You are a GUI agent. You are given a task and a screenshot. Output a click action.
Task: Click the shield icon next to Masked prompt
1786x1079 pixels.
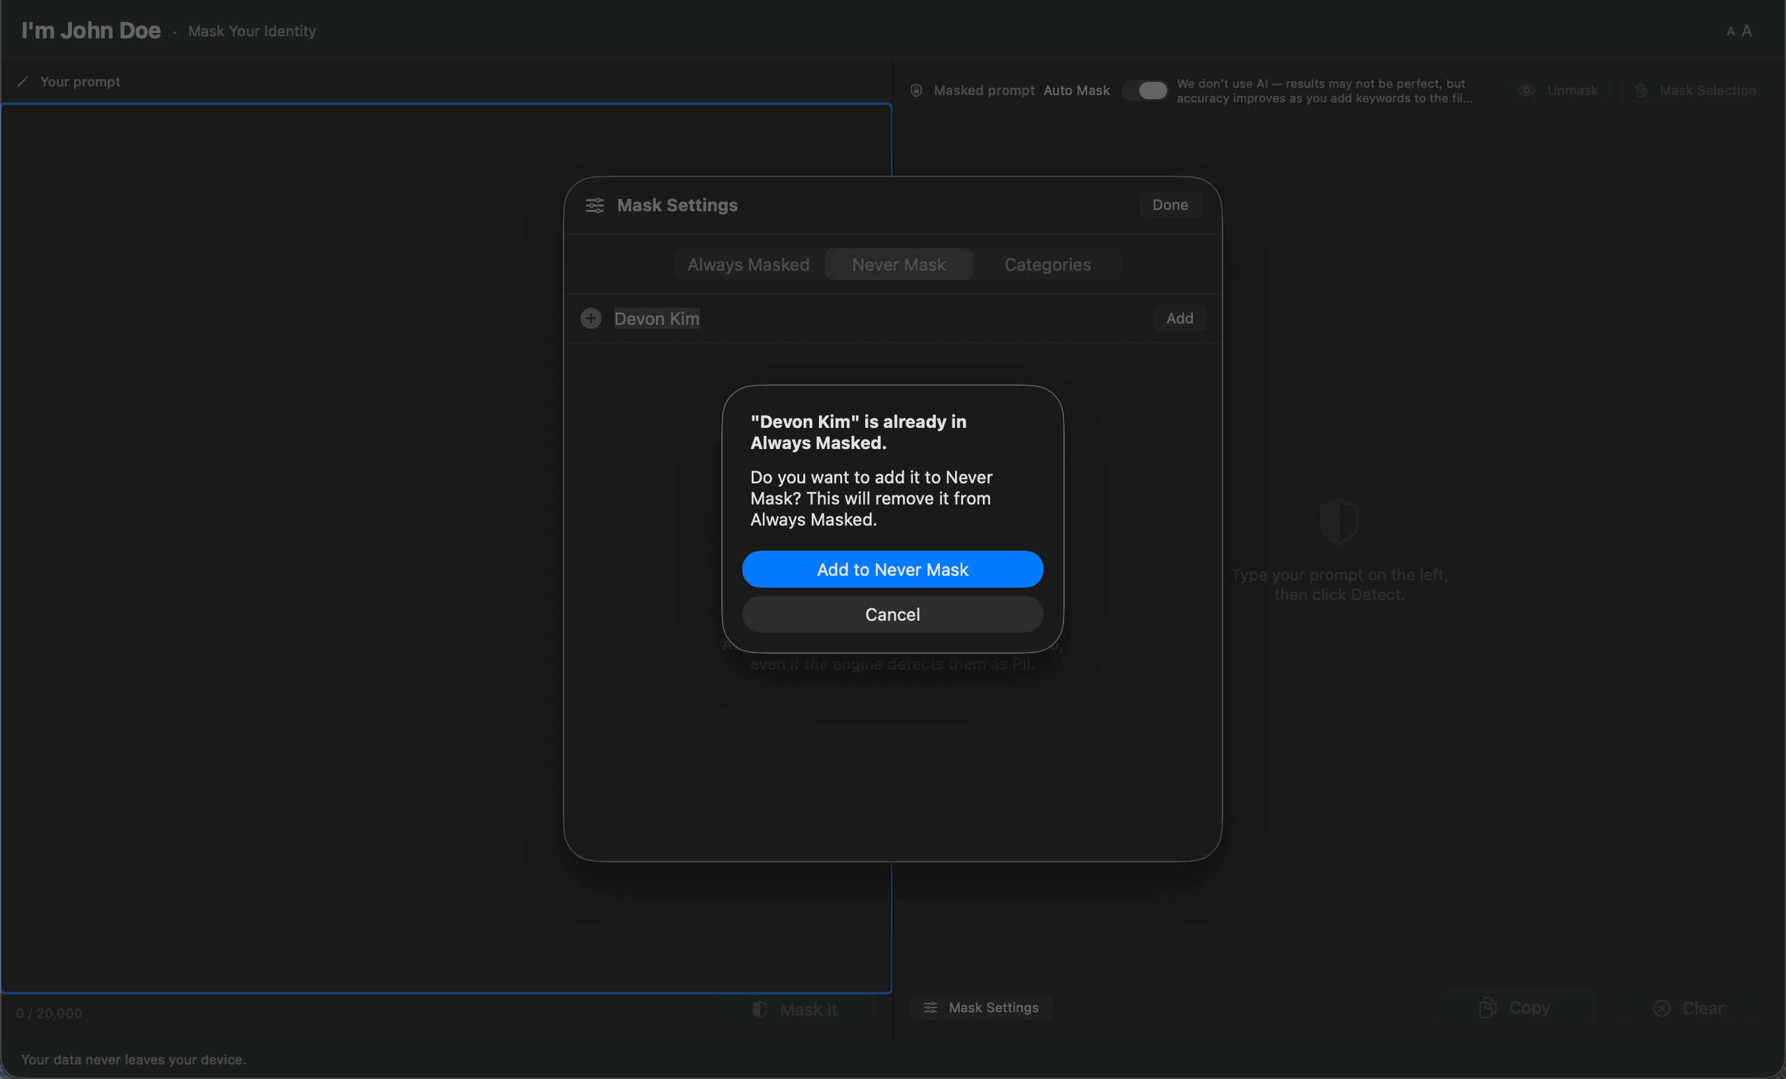[x=915, y=90]
